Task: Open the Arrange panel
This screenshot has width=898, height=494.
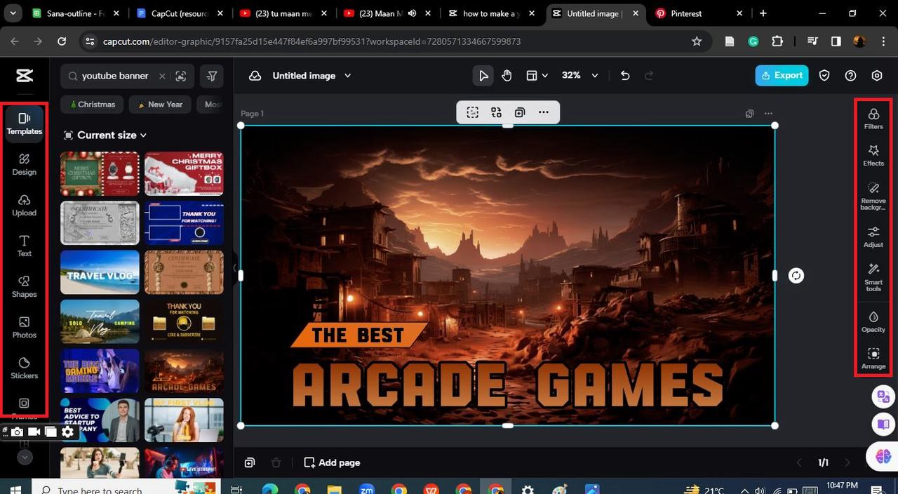Action: point(873,359)
